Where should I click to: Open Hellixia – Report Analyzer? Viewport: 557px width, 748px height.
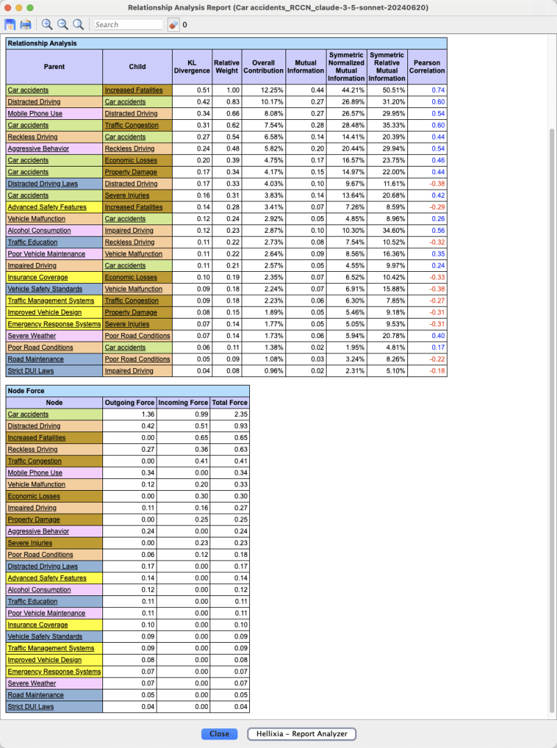tap(301, 733)
